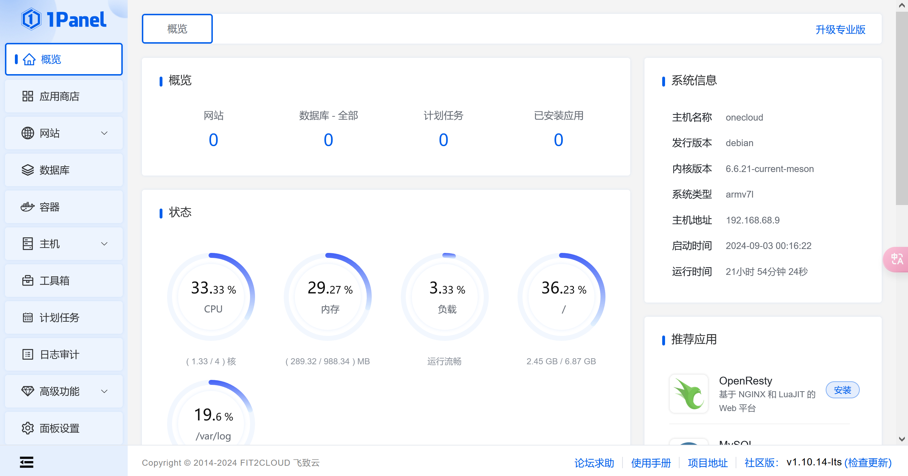
Task: Click the scrollbar down arrow
Action: tap(902, 439)
